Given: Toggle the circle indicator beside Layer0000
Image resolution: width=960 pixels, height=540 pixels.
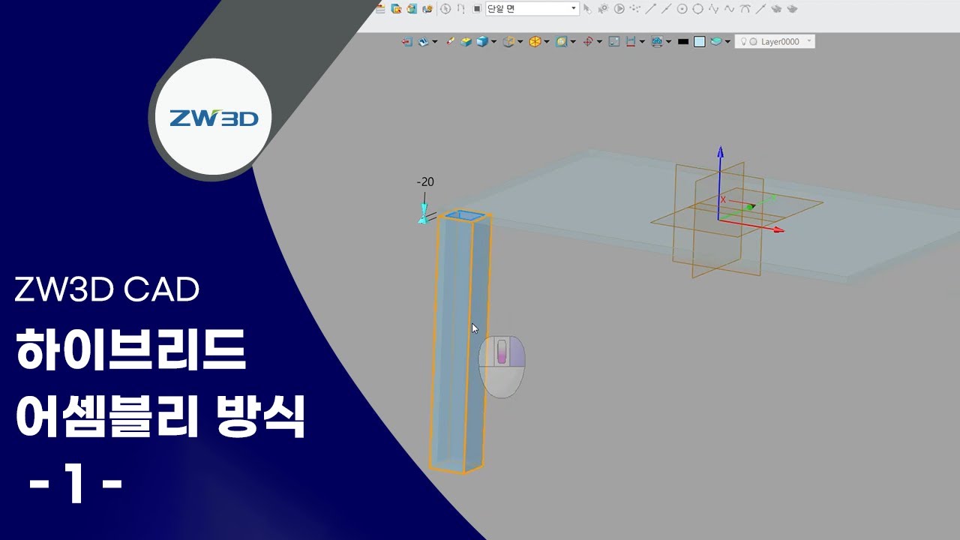Looking at the screenshot, I should (x=753, y=42).
